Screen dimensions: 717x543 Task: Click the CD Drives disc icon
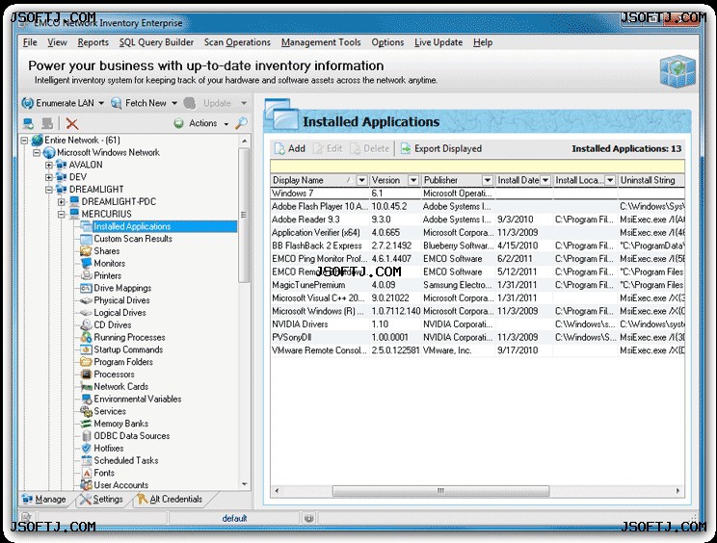pos(86,324)
